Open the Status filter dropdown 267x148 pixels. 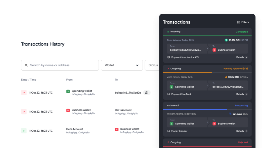(x=152, y=65)
